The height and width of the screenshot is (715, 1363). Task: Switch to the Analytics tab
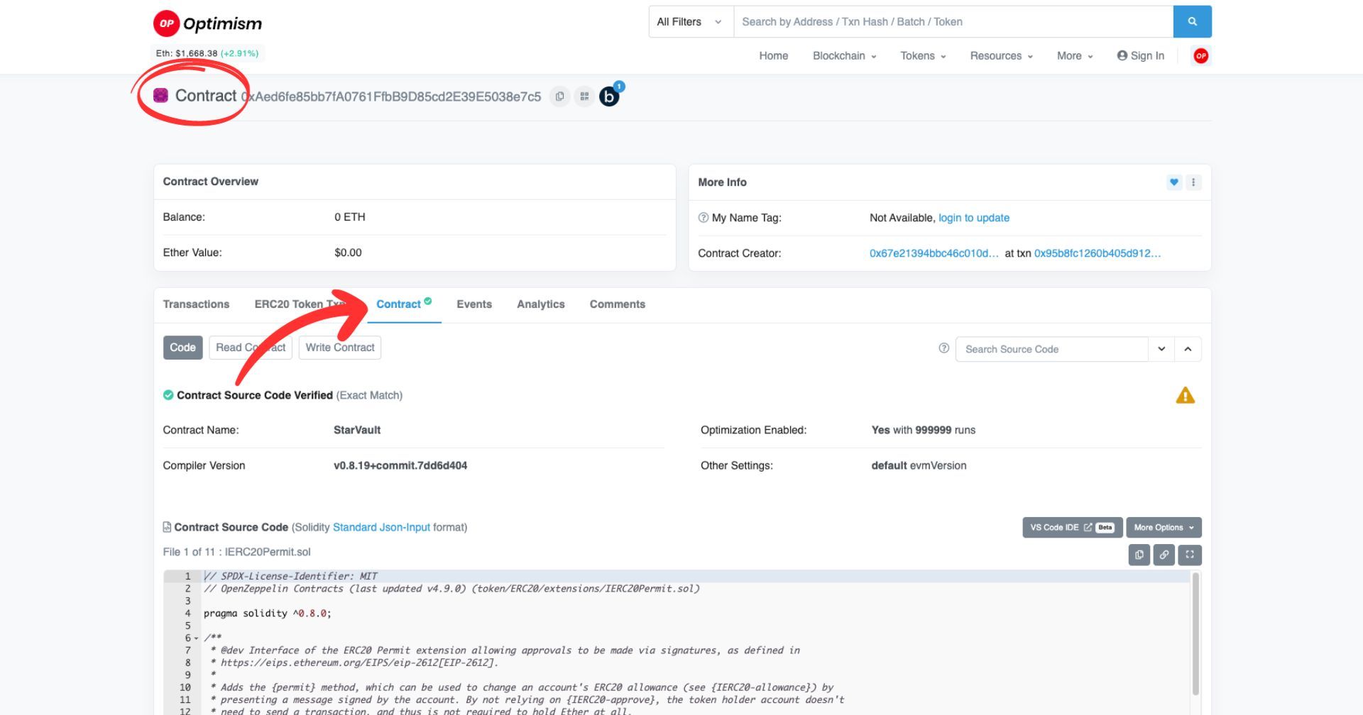[540, 304]
